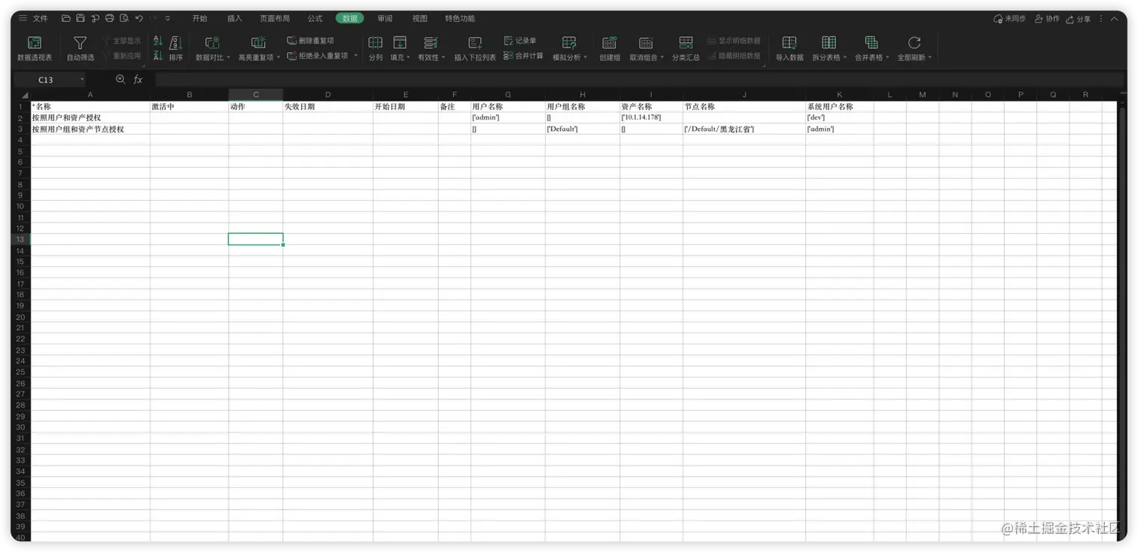Screen dimensions: 1138x552
Task: Switch to the 审阅 tab
Action: click(385, 18)
